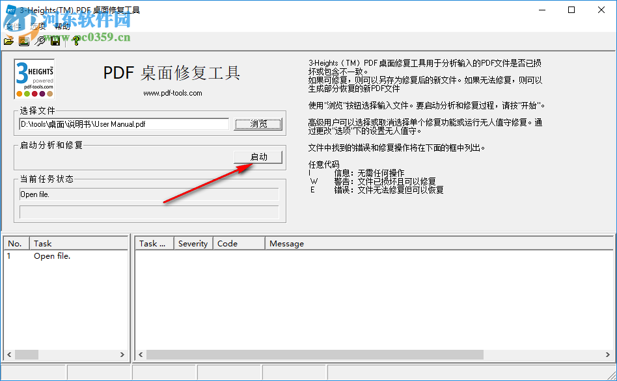This screenshot has height=381, width=617.
Task: Click the save floppy disk toolbar icon
Action: tap(56, 41)
